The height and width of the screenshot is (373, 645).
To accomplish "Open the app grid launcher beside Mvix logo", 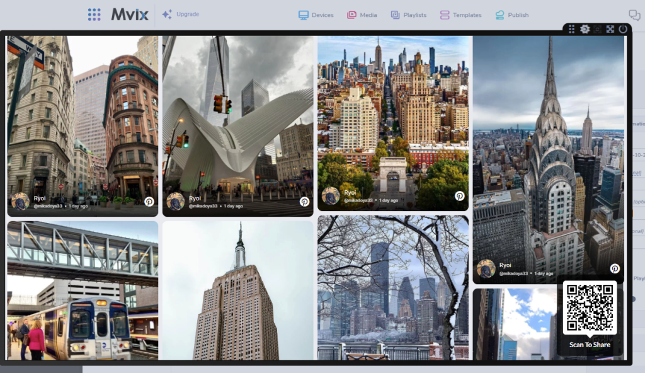I will point(94,14).
